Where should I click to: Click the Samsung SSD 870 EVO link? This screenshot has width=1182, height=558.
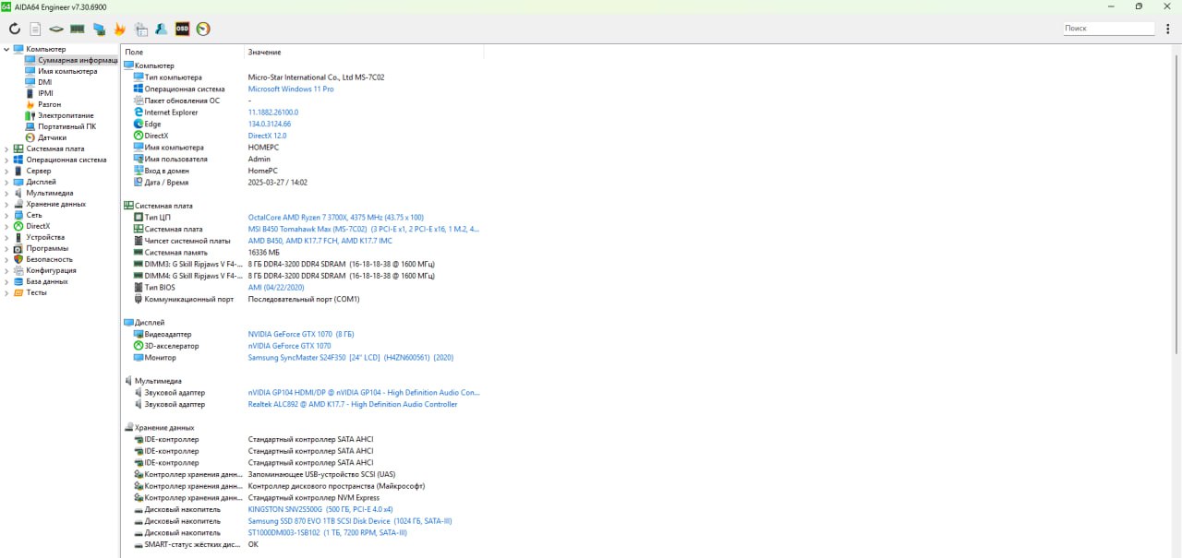[350, 521]
